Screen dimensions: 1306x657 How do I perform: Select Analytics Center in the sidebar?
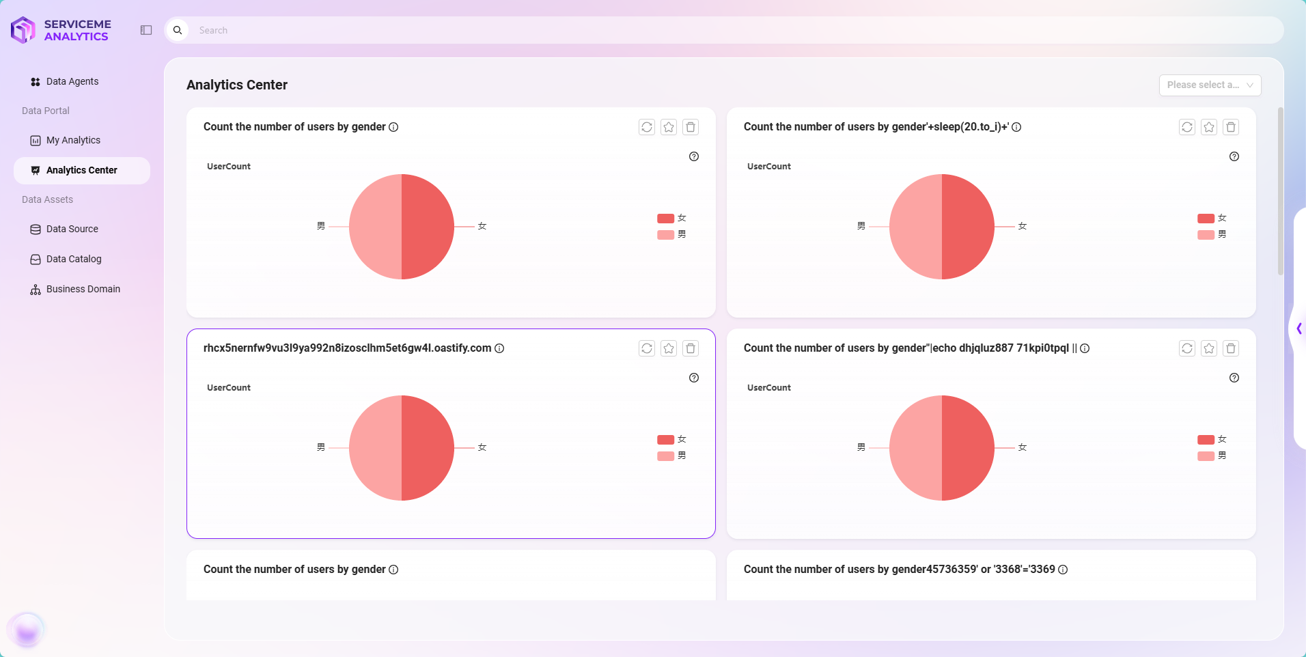pyautogui.click(x=82, y=170)
